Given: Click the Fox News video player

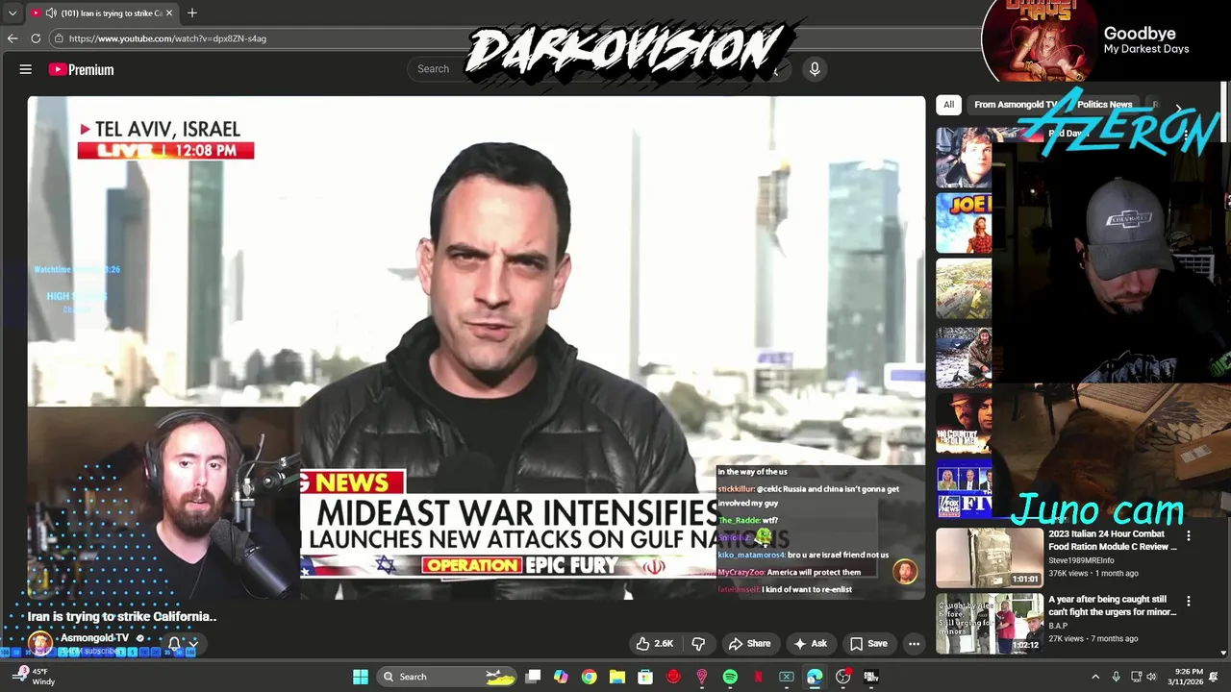Looking at the screenshot, I should (x=476, y=348).
